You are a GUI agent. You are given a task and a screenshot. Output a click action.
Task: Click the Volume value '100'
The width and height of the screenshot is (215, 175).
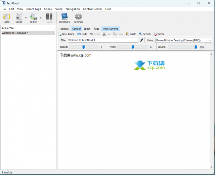[202, 47]
